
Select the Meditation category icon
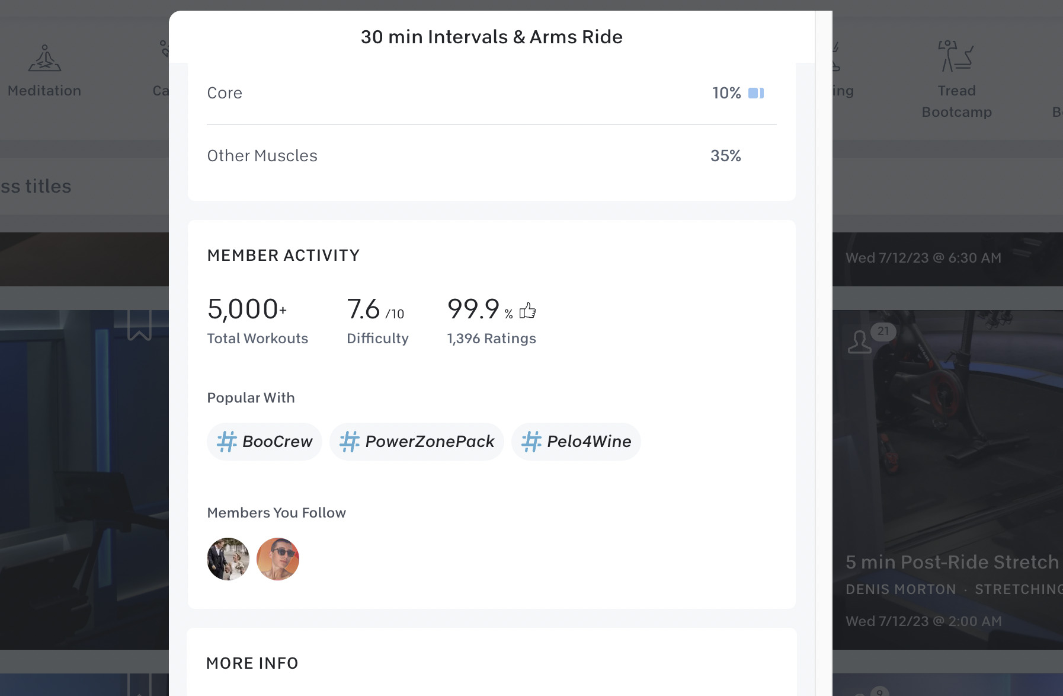point(44,58)
